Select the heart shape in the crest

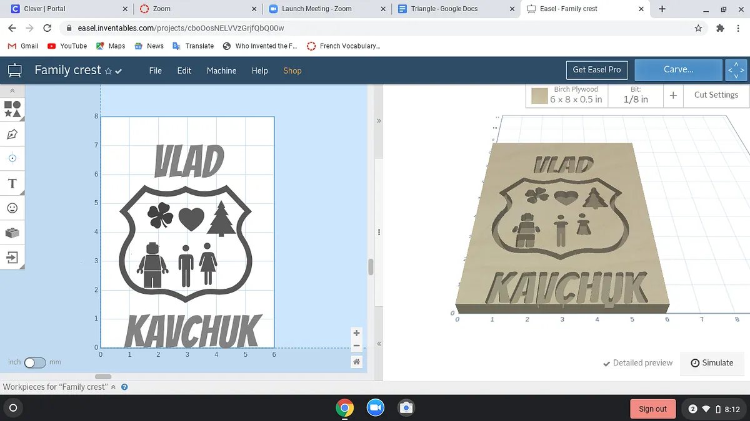pyautogui.click(x=191, y=219)
